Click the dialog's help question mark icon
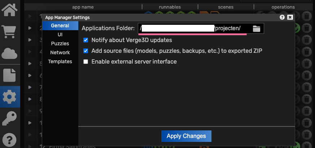This screenshot has width=315, height=148. click(x=282, y=17)
